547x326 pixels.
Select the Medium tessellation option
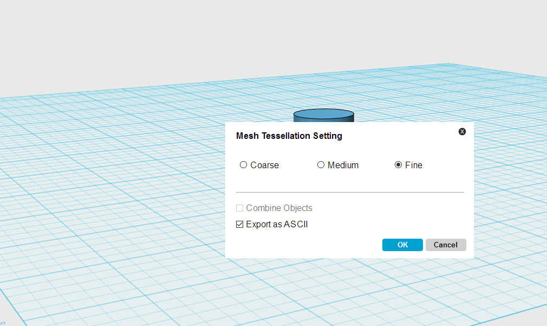tap(321, 164)
